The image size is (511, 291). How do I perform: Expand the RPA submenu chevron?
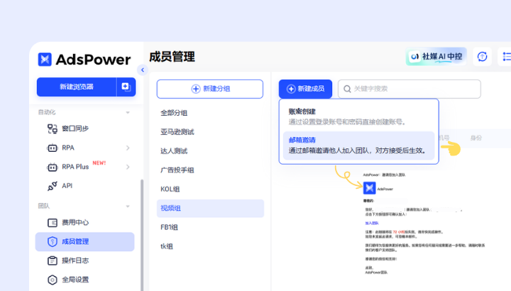coord(128,148)
